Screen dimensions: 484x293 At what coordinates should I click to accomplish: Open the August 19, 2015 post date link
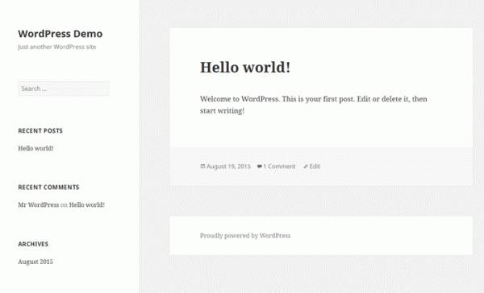228,167
